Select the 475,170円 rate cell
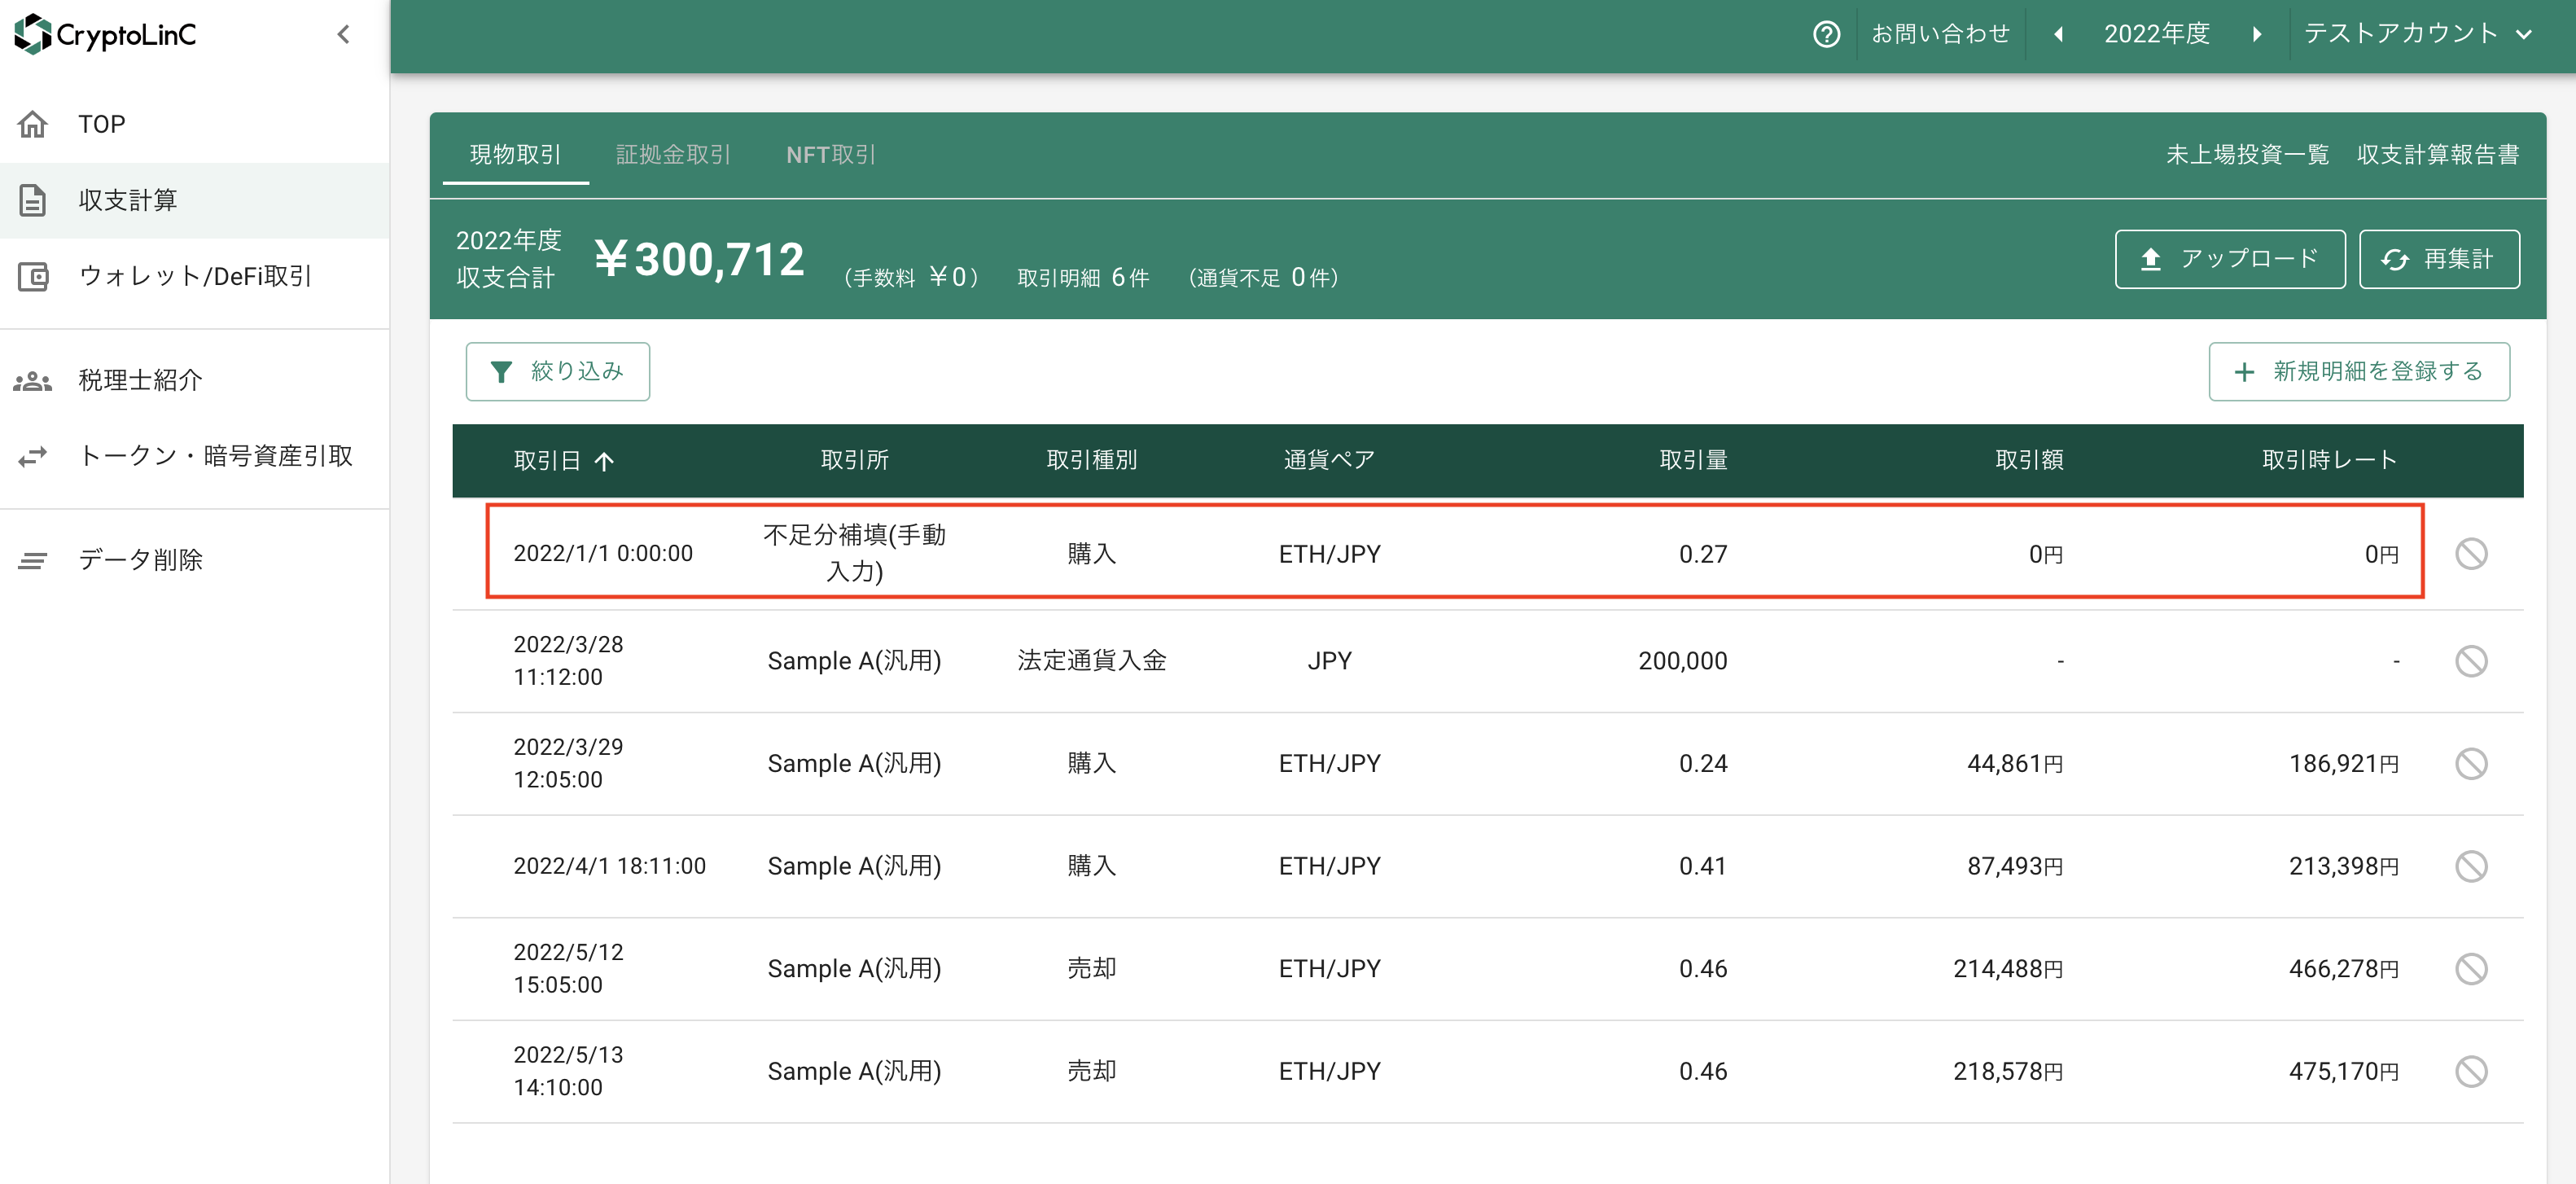Screen dimensions: 2576x1184 [x=2344, y=1072]
